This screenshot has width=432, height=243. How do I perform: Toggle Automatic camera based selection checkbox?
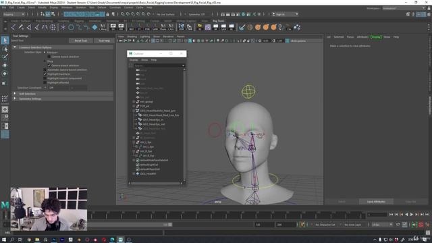click(x=45, y=70)
